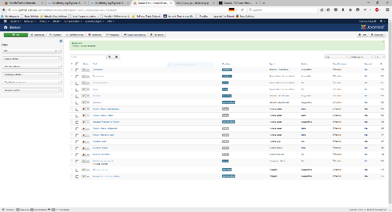The width and height of the screenshot is (392, 212).
Task: Select checkbox beside Neueste Themen im Forum
Action: (x=77, y=122)
